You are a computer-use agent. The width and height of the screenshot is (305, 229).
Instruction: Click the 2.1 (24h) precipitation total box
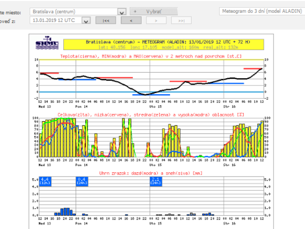pos(156,181)
